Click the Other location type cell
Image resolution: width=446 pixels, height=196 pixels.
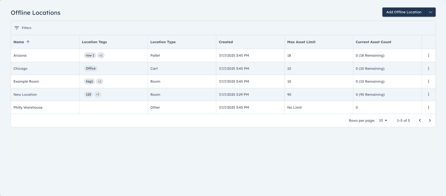[182, 108]
